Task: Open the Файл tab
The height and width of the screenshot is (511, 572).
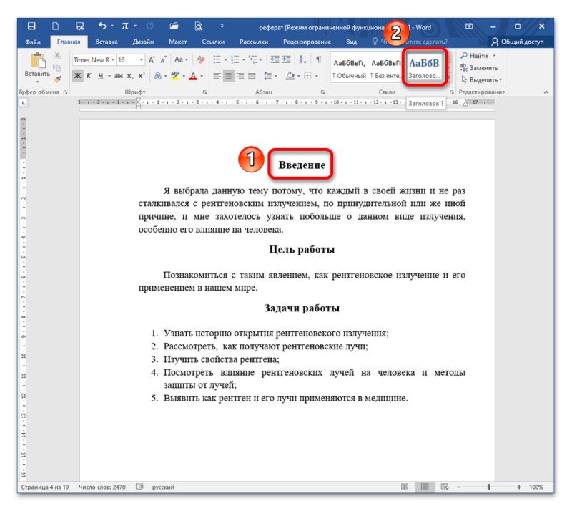Action: [x=32, y=42]
